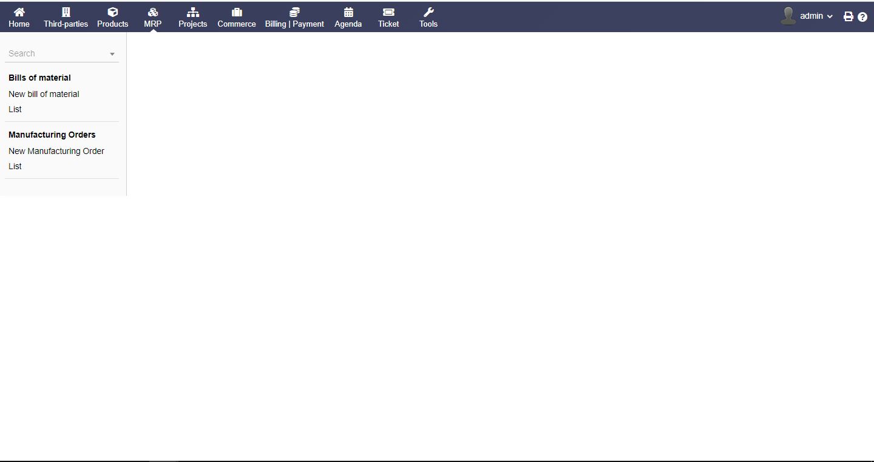Image resolution: width=874 pixels, height=462 pixels.
Task: Open the Third-parties menu label
Action: 66,24
